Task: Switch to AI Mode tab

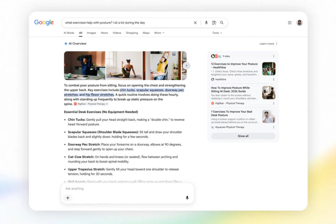Action: 69,33
